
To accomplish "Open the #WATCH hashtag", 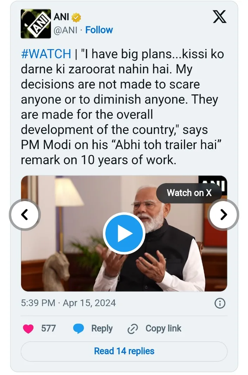I will click(46, 54).
